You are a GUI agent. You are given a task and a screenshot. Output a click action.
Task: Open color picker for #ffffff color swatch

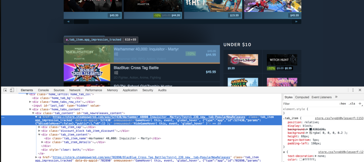[301, 159]
